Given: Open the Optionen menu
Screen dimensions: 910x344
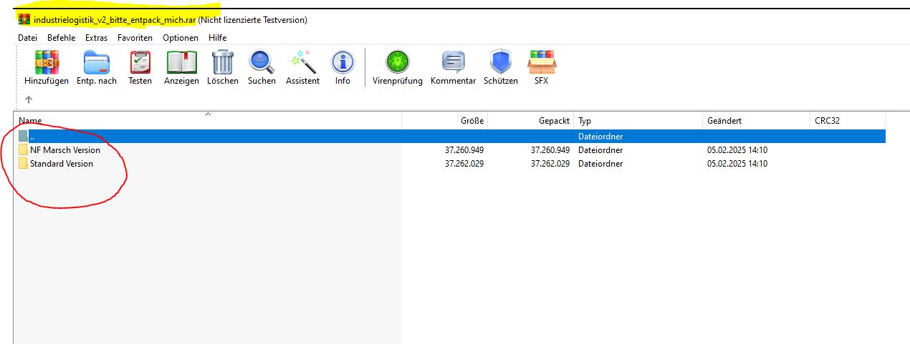Looking at the screenshot, I should [x=181, y=38].
